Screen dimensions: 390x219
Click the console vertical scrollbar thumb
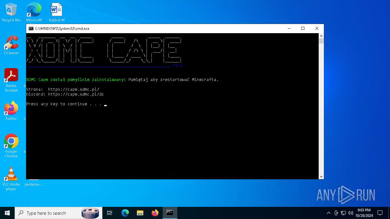click(x=321, y=41)
